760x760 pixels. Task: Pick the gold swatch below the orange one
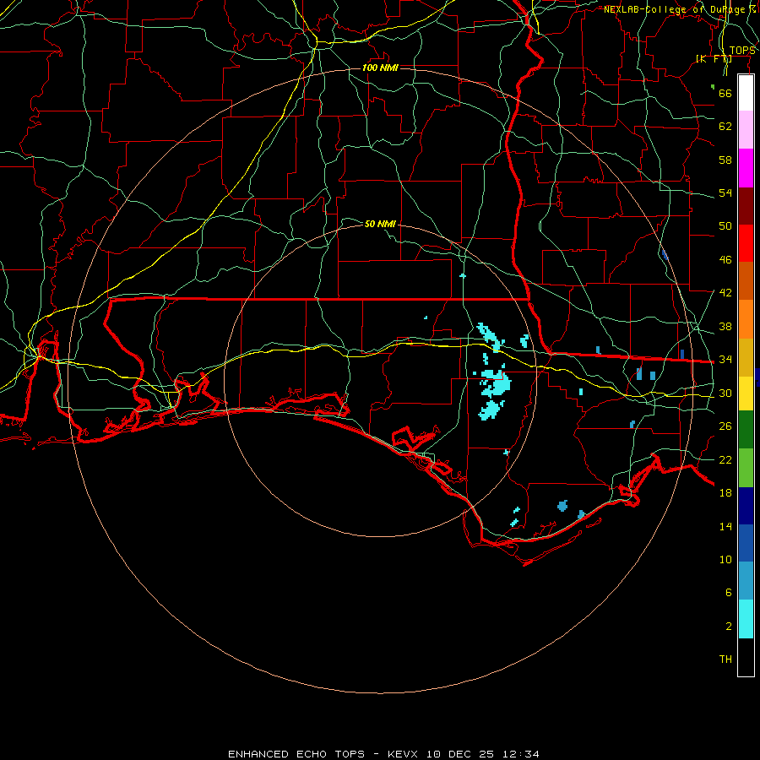[x=746, y=357]
